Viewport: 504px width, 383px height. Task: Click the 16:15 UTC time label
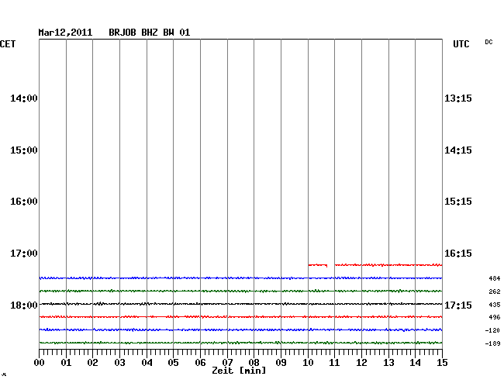pos(458,254)
